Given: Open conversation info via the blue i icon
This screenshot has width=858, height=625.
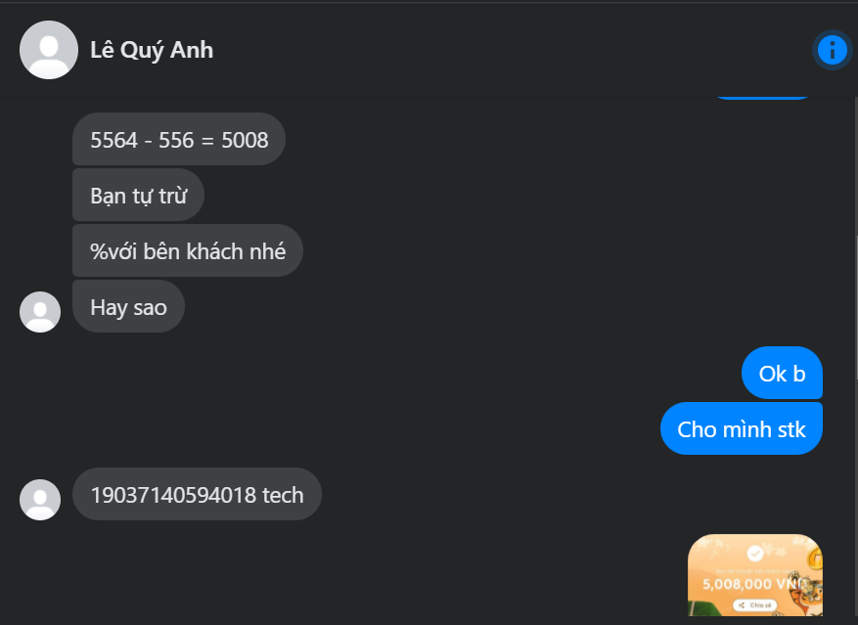Looking at the screenshot, I should pyautogui.click(x=831, y=50).
